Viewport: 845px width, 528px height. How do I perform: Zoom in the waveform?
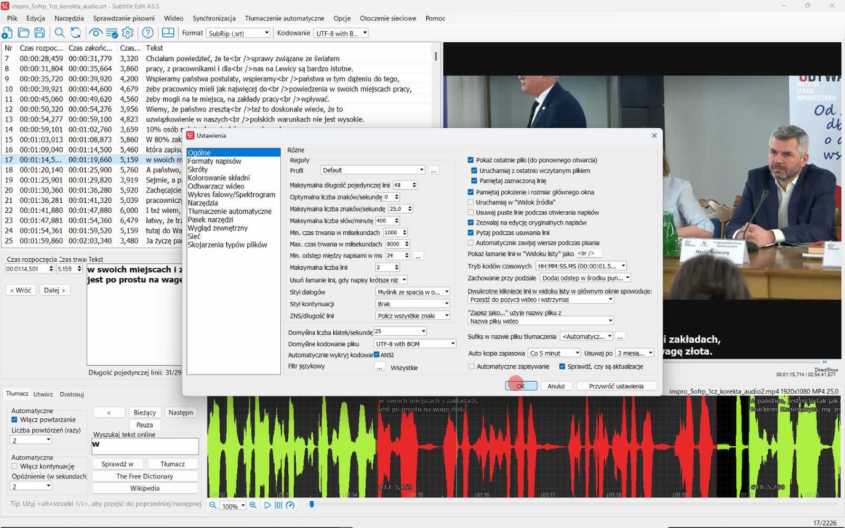253,505
